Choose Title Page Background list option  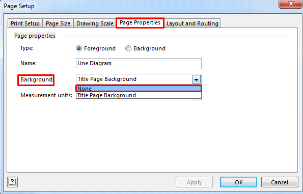coord(139,95)
